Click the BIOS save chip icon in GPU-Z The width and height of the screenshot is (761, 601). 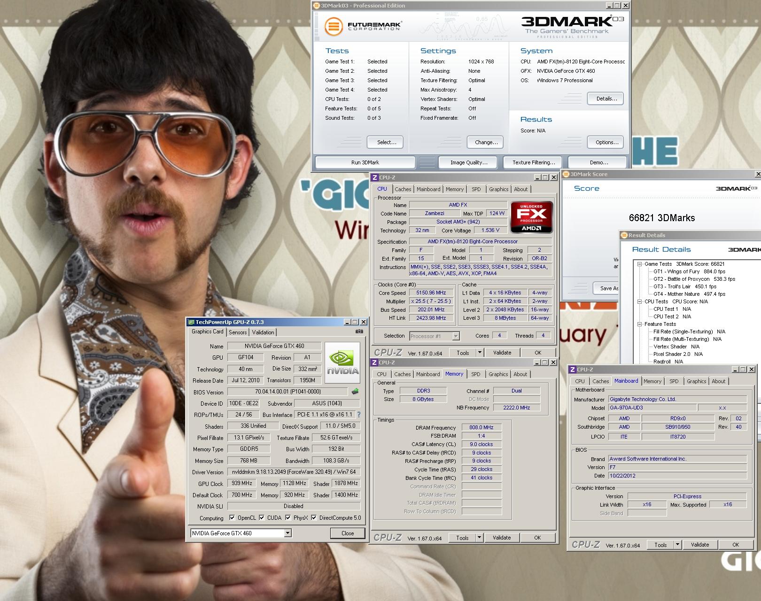pos(355,391)
